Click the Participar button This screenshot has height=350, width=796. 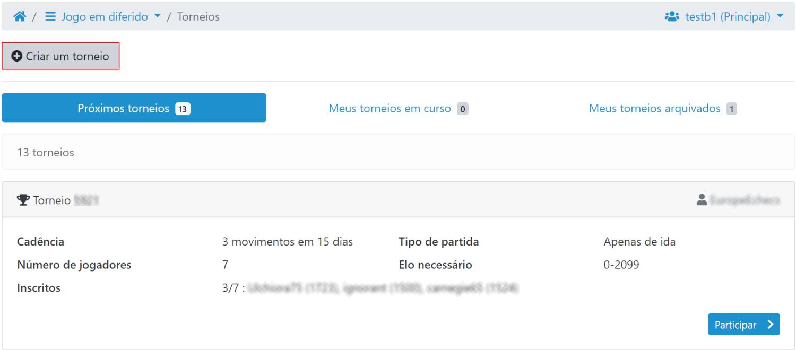(x=744, y=325)
